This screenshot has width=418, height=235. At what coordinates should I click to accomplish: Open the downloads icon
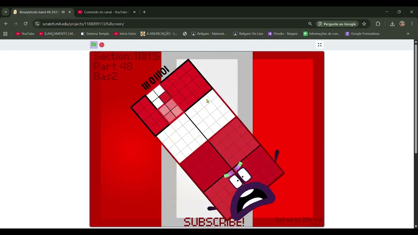(392, 24)
